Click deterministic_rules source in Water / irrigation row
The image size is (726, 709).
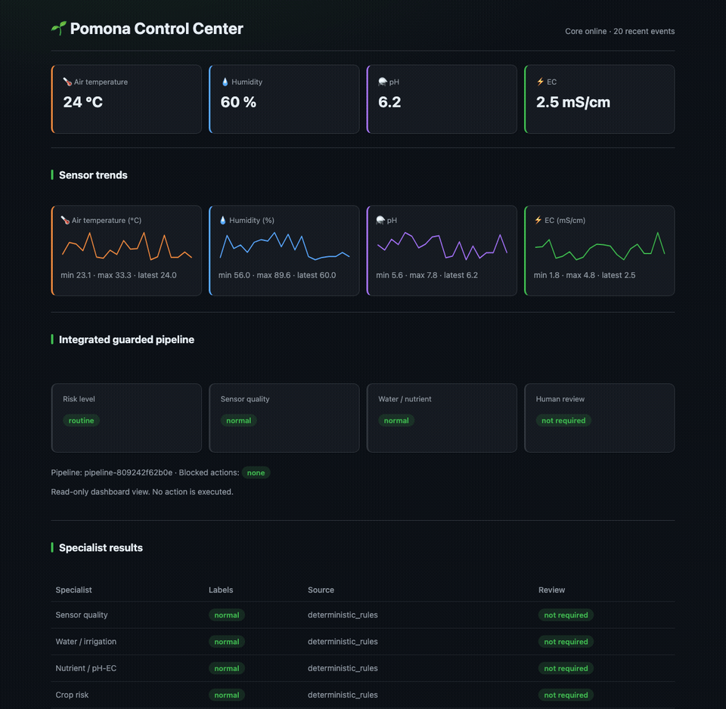[x=343, y=642]
